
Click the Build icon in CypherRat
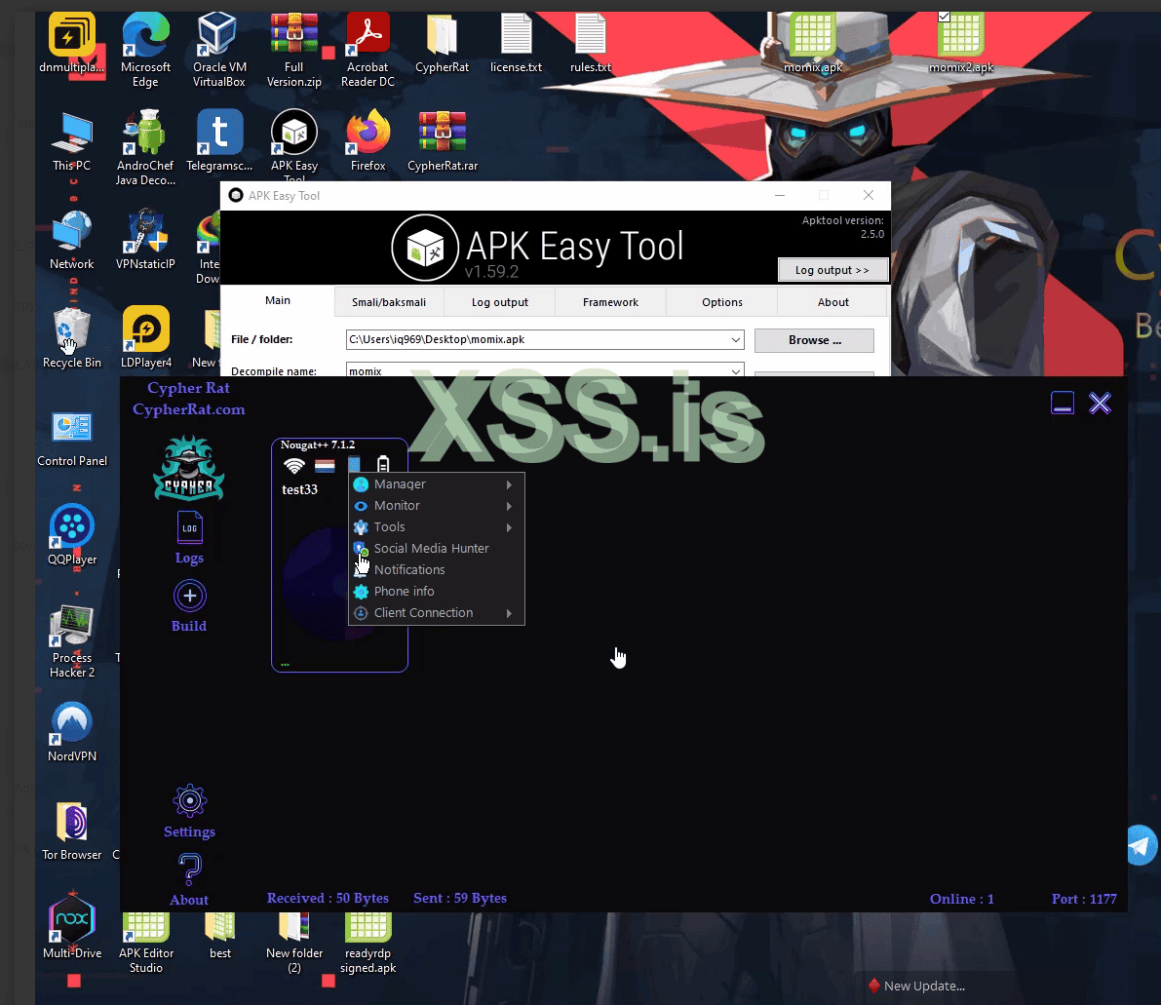point(189,596)
